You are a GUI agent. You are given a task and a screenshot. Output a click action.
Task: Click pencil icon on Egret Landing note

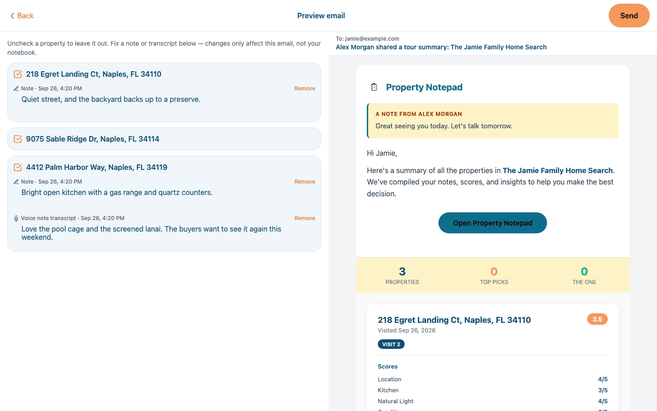click(16, 89)
